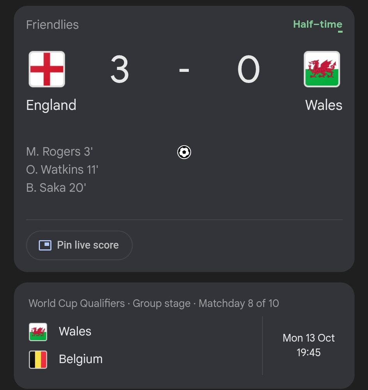Click England's score of 3
Screen dimensions: 368x390
[x=120, y=70]
